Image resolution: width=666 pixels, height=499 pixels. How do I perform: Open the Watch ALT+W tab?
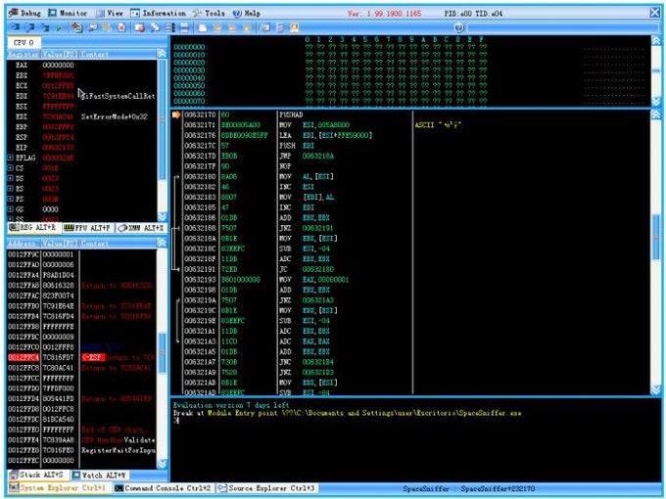pyautogui.click(x=103, y=475)
